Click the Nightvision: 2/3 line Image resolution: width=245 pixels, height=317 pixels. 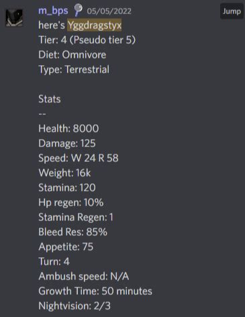75,306
